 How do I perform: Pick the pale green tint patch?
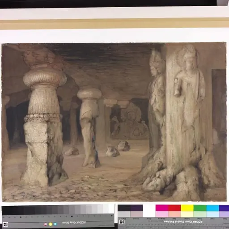200,214
